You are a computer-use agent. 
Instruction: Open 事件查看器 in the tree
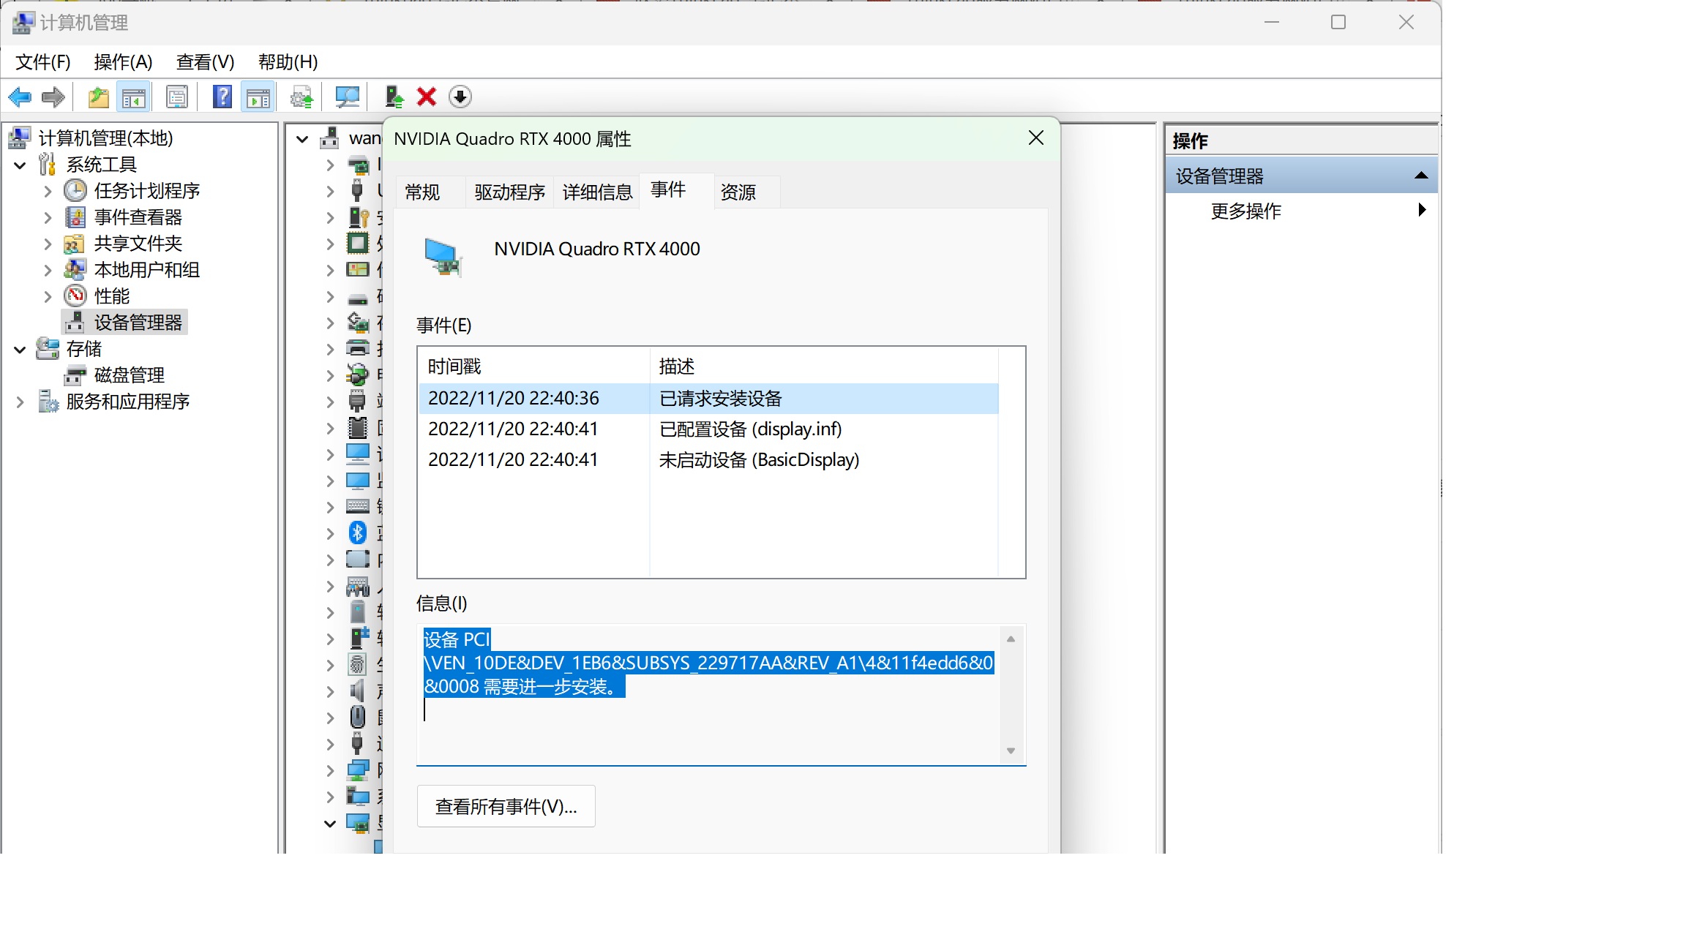pyautogui.click(x=138, y=217)
